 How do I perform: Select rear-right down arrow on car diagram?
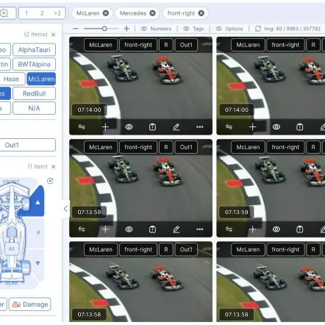[x=37, y=263]
